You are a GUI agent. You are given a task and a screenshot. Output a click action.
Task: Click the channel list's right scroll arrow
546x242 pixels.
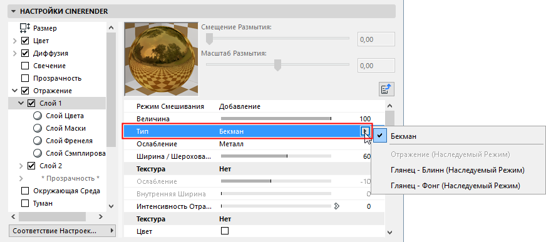tap(101, 216)
